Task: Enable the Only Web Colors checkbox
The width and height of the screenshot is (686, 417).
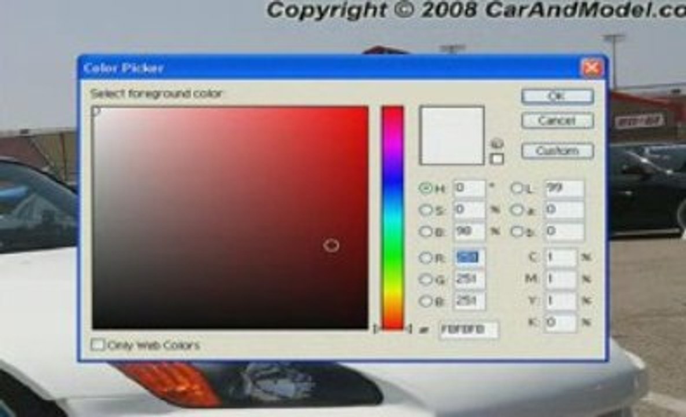Action: tap(97, 345)
